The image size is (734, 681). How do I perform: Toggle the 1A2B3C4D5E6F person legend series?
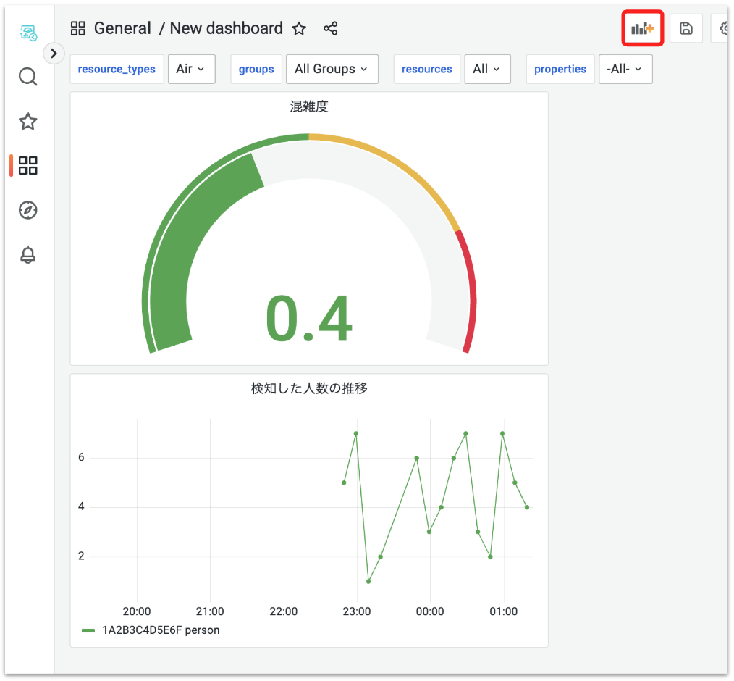tap(161, 630)
